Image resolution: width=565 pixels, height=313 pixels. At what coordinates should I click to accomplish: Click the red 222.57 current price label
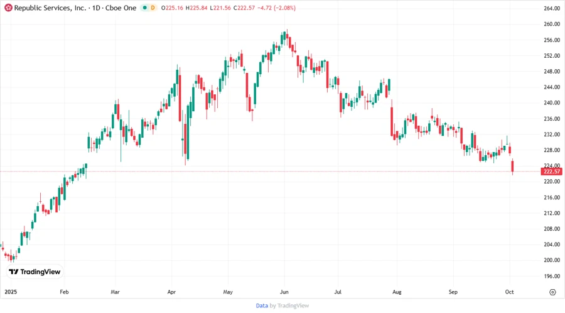(551, 172)
